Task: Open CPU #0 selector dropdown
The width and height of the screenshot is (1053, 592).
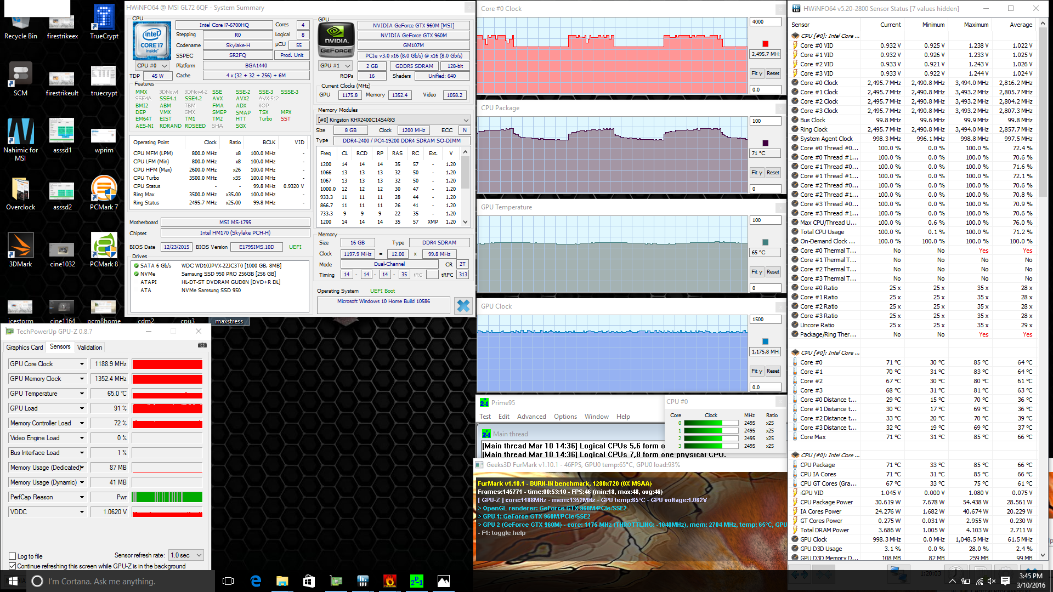Action: 151,66
